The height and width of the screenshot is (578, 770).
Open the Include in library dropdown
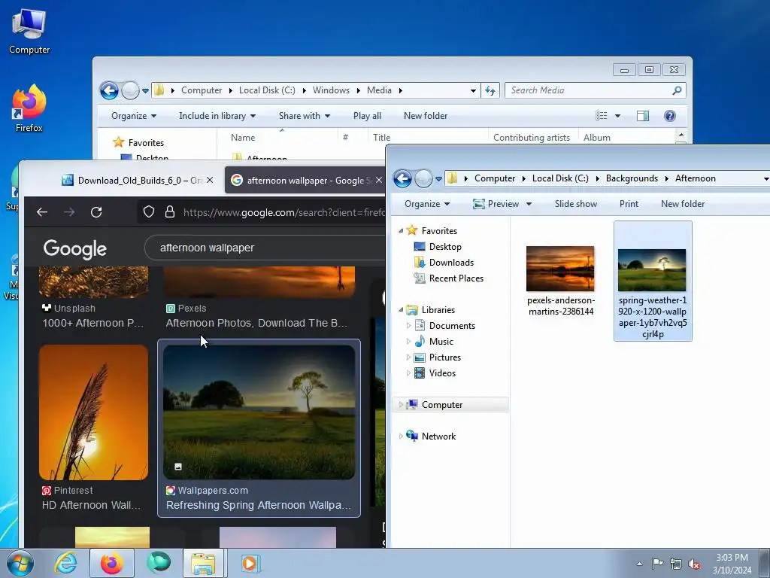217,116
